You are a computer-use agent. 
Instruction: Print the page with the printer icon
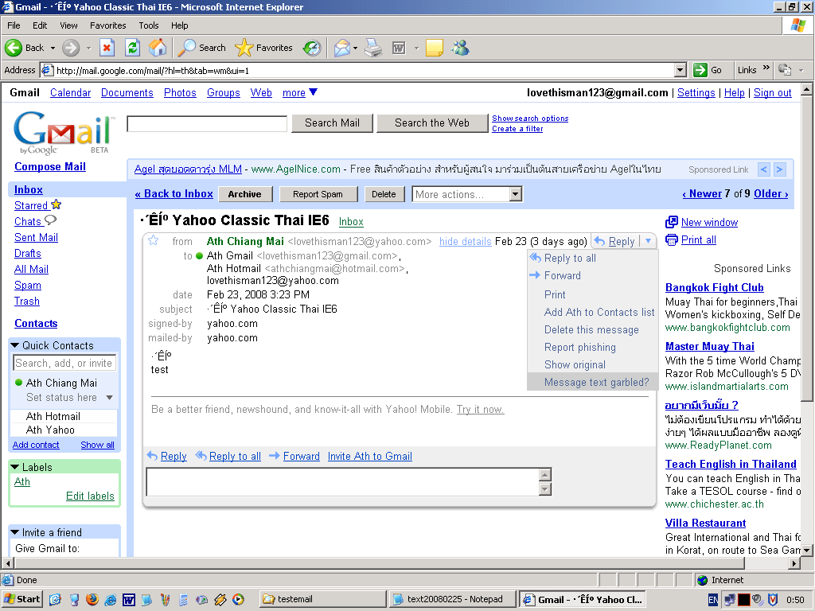[x=373, y=48]
